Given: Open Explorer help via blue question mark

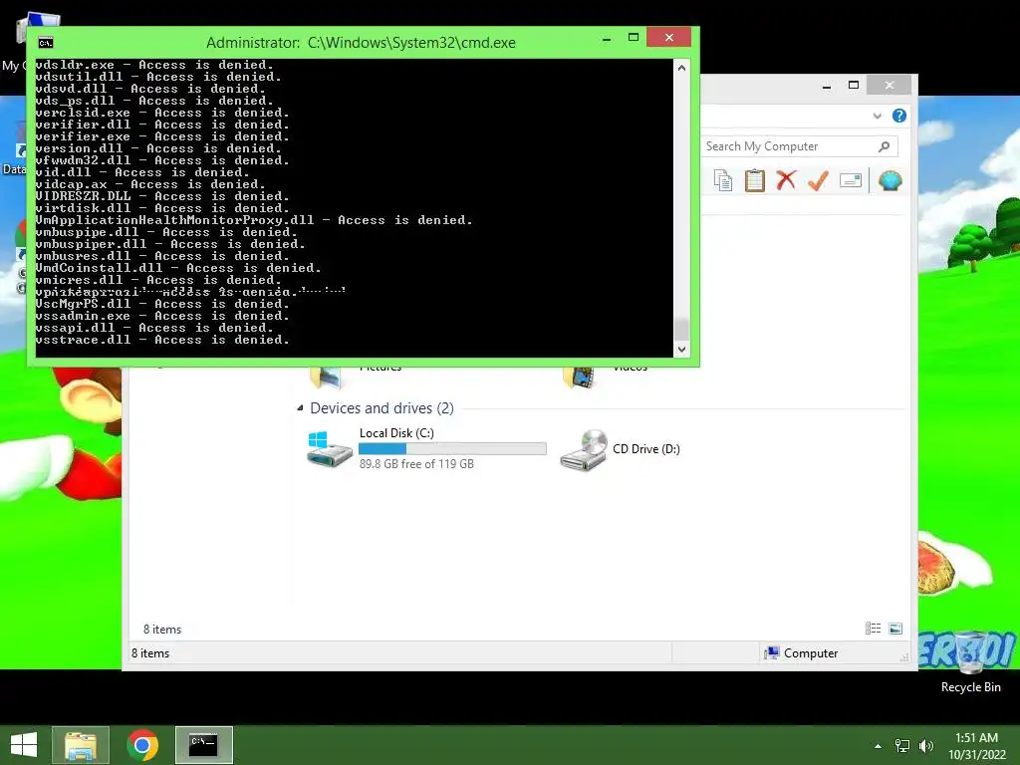Looking at the screenshot, I should (899, 116).
